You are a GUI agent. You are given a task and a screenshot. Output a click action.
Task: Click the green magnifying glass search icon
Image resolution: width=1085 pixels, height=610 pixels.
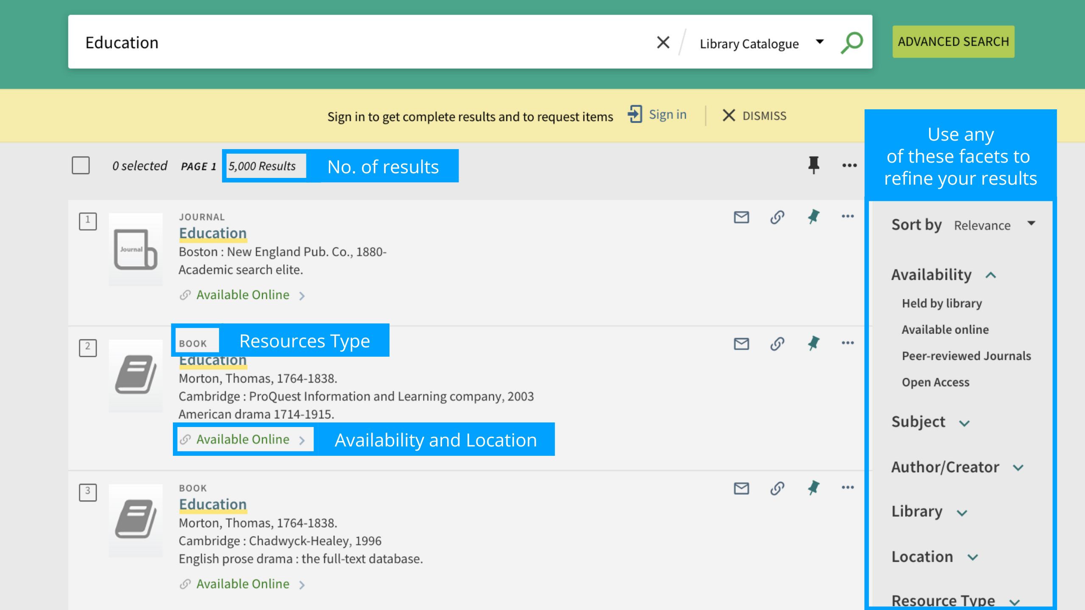pyautogui.click(x=852, y=42)
